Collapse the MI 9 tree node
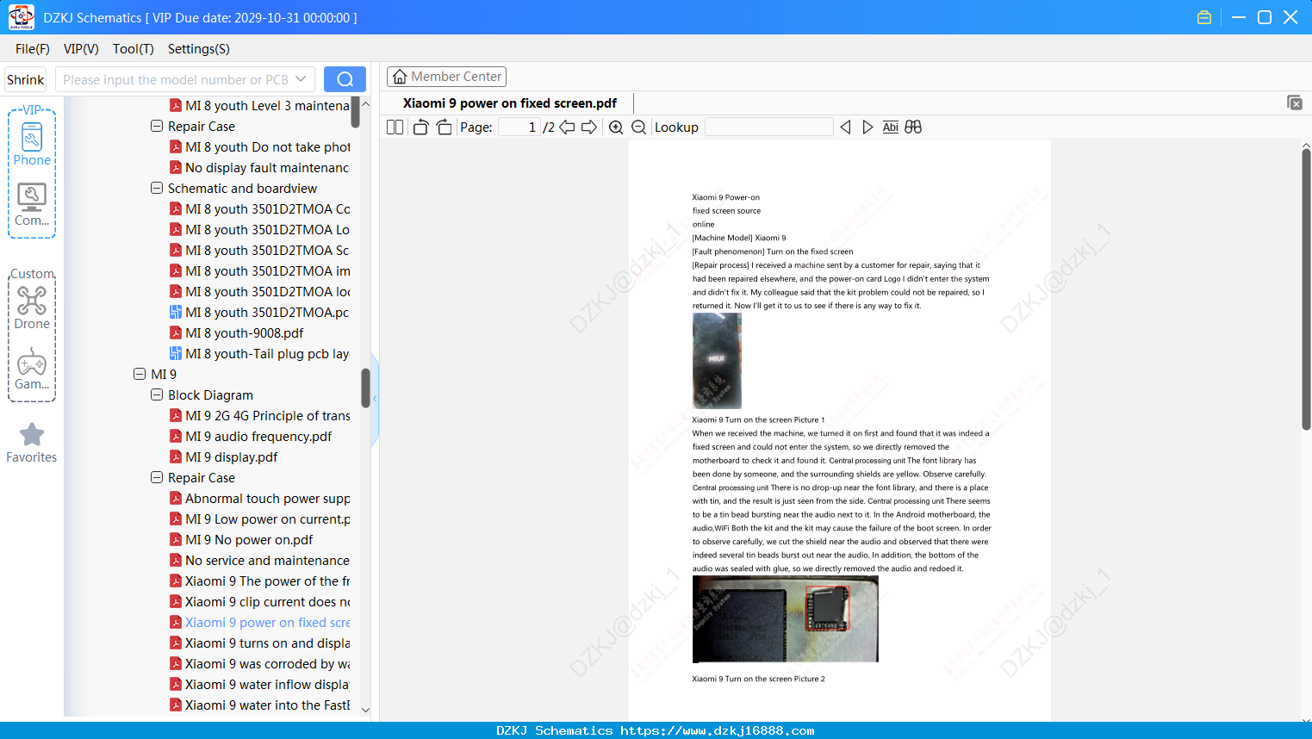 pyautogui.click(x=140, y=374)
